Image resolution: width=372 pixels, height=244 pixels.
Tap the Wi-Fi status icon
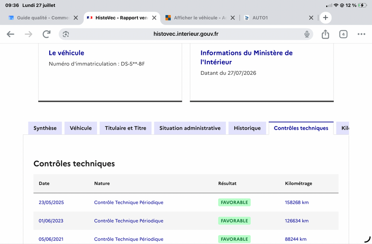(336, 5)
